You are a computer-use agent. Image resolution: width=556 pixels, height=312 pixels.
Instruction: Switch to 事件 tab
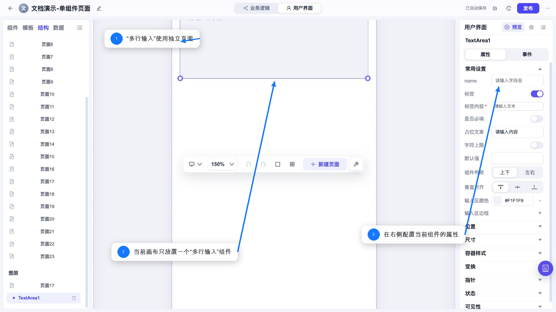click(527, 54)
